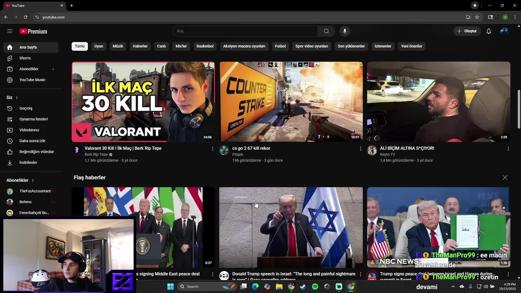Open the Gemini sparkle button in Chrome
This screenshot has height=293, width=521.
pyautogui.click(x=475, y=5)
